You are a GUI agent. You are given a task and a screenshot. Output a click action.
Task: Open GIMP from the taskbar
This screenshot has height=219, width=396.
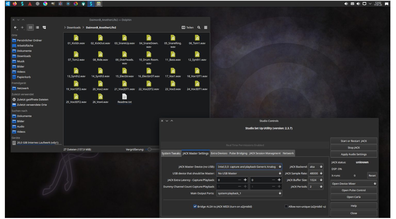pyautogui.click(x=52, y=3)
